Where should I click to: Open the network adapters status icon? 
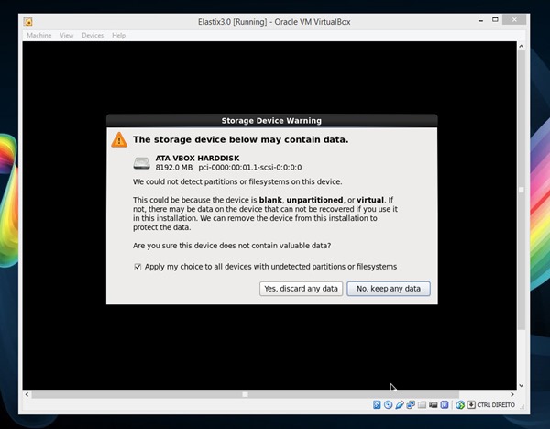pos(411,405)
